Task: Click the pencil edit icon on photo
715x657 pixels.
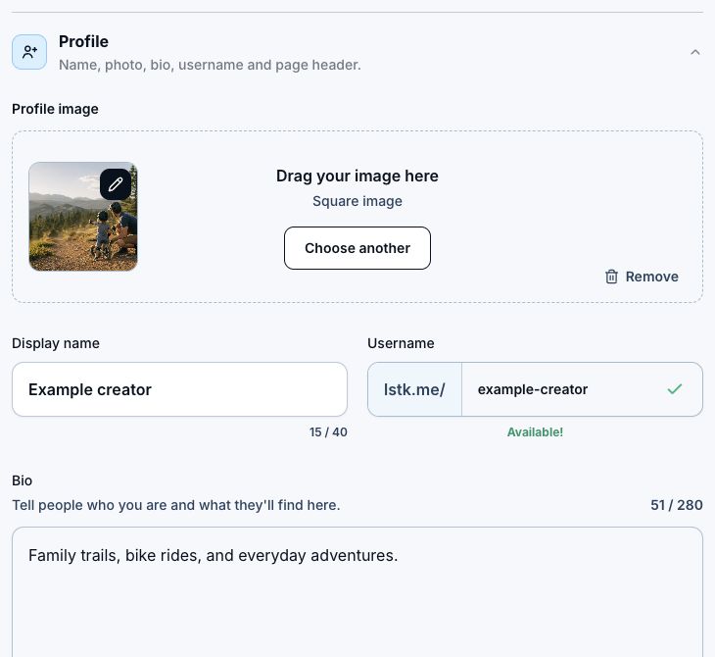Action: (116, 184)
